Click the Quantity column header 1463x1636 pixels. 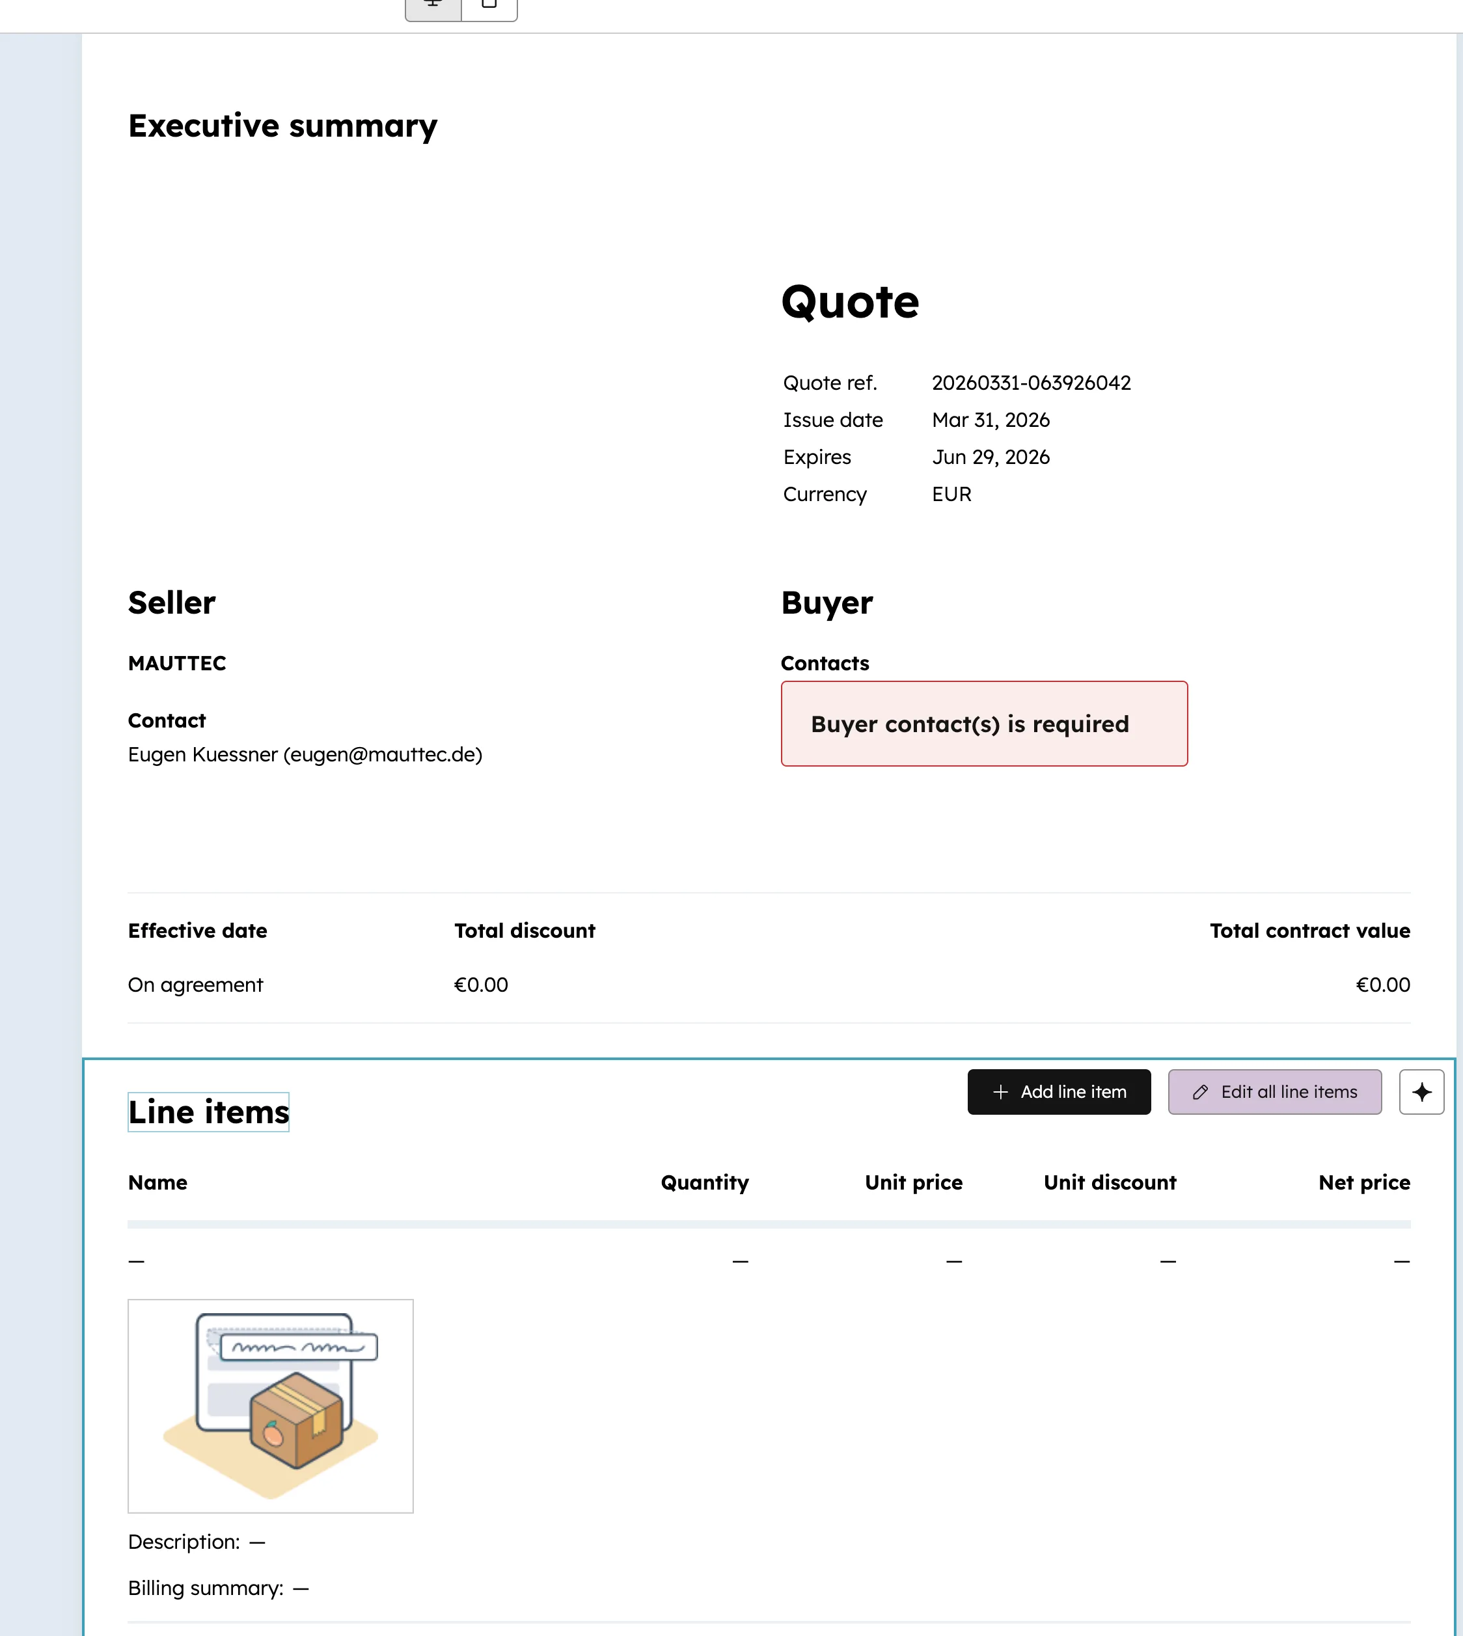[x=704, y=1182]
